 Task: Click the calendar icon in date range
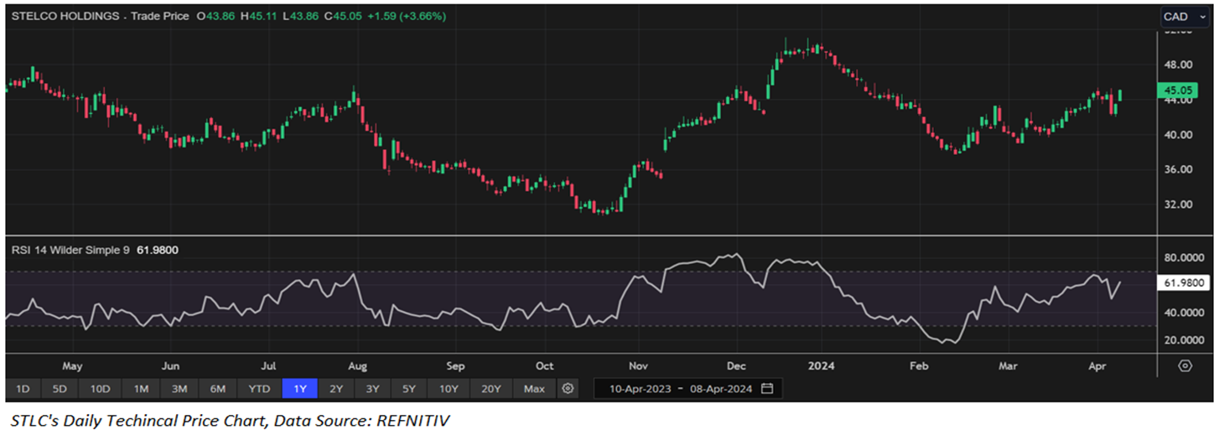click(766, 389)
